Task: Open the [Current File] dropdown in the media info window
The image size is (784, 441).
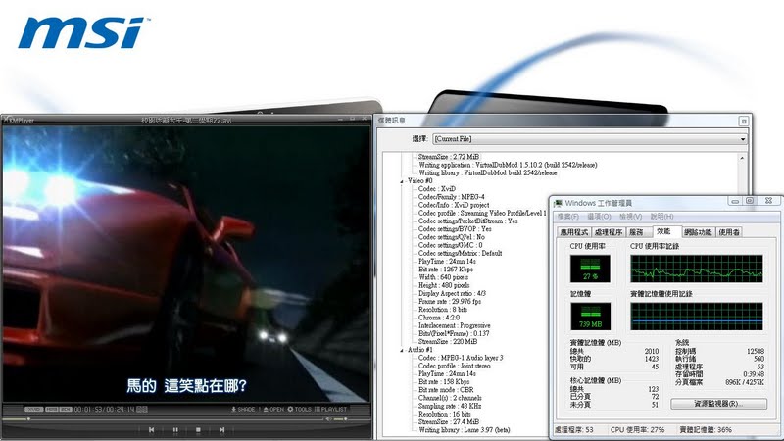Action: pos(590,138)
